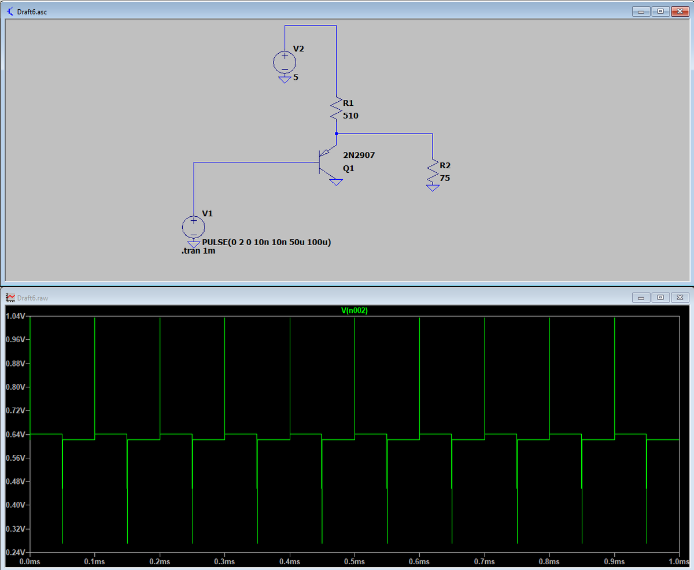Click the 0.5ms horizontal axis label
Screen dimensions: 694x570
point(355,561)
